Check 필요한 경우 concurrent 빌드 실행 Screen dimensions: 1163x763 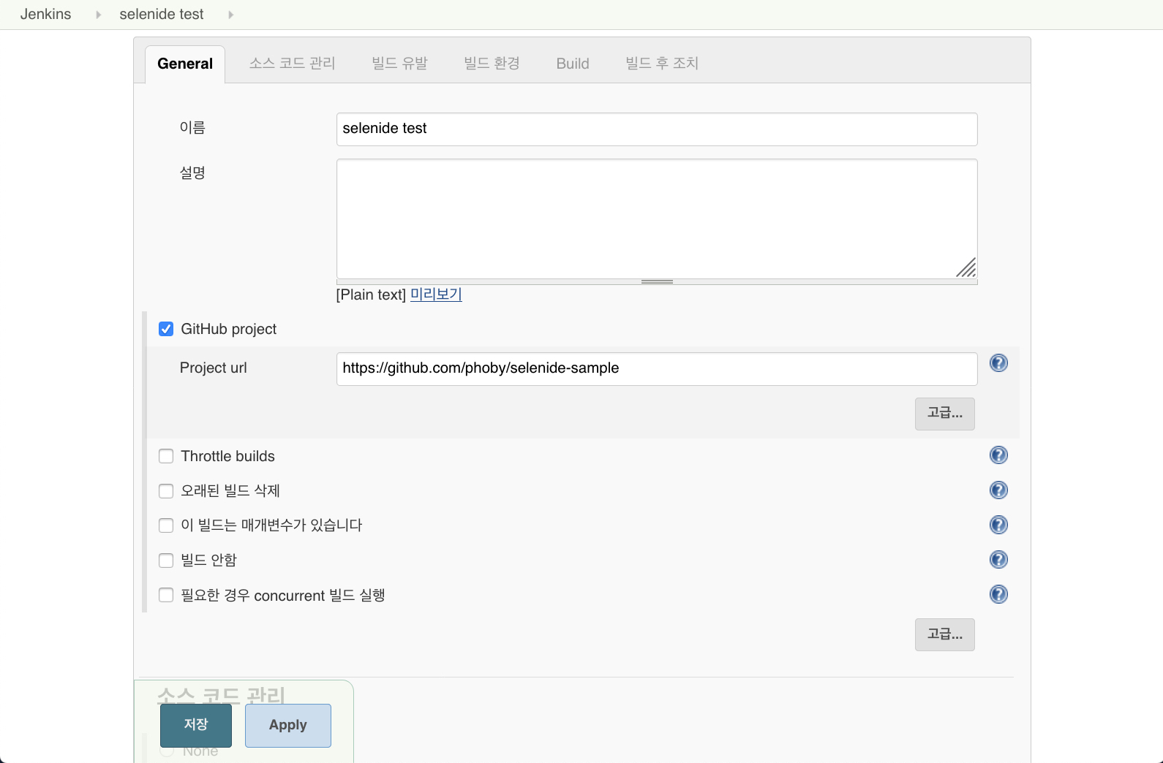(166, 595)
